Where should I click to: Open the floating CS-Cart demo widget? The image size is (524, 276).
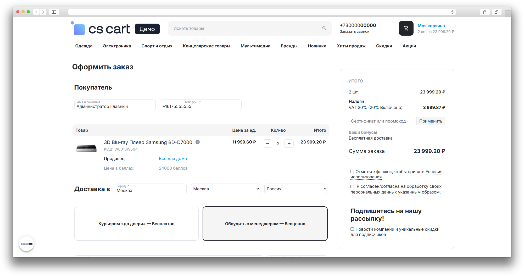click(x=26, y=244)
